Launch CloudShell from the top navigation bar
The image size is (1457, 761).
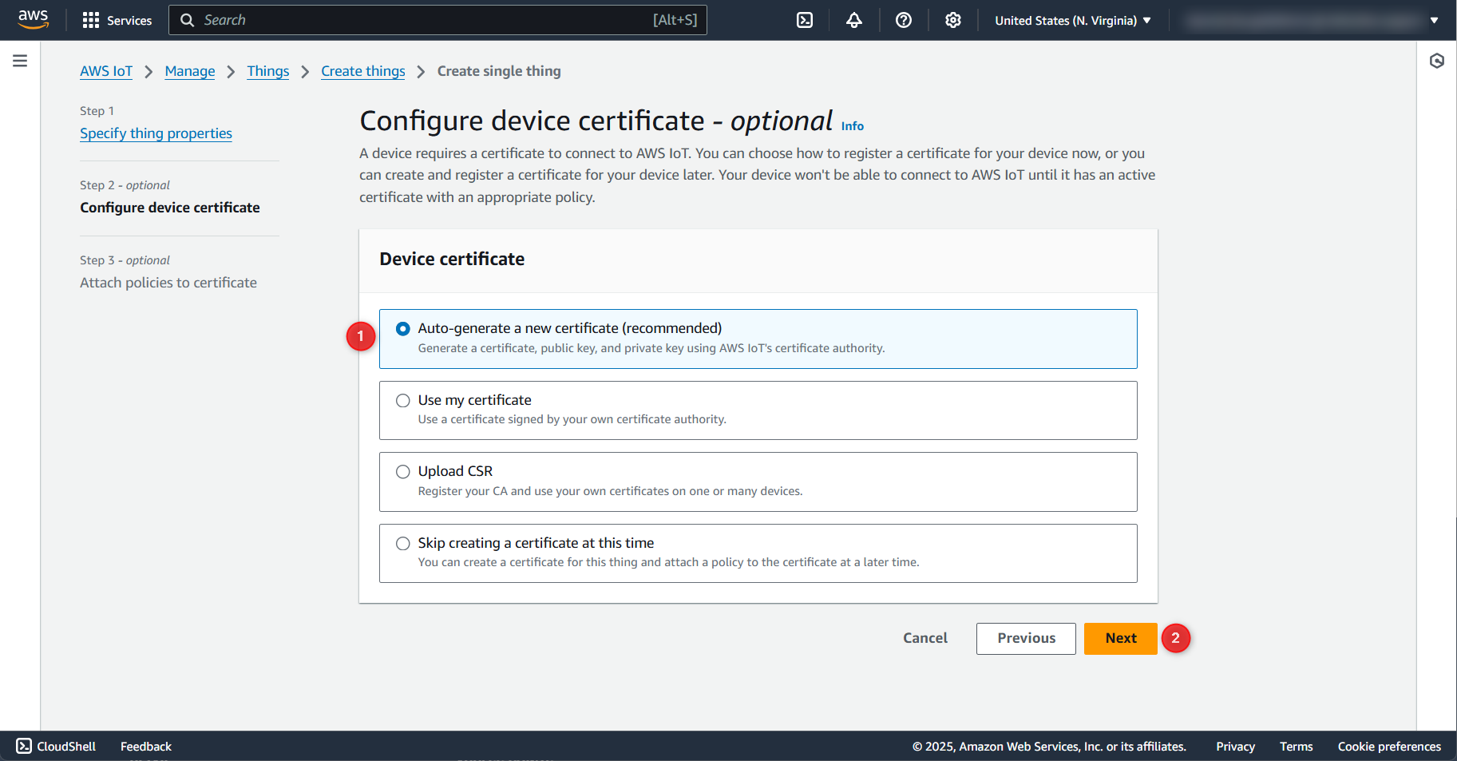[805, 20]
